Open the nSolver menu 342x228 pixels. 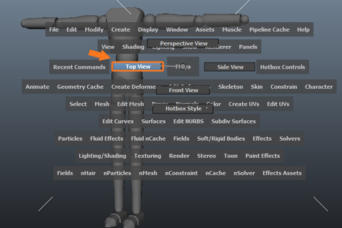244,173
